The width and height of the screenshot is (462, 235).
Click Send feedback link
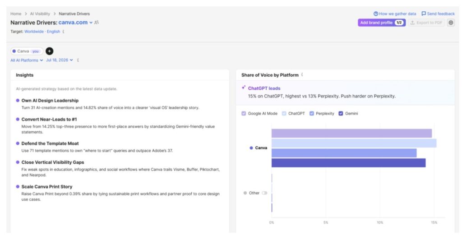point(438,14)
